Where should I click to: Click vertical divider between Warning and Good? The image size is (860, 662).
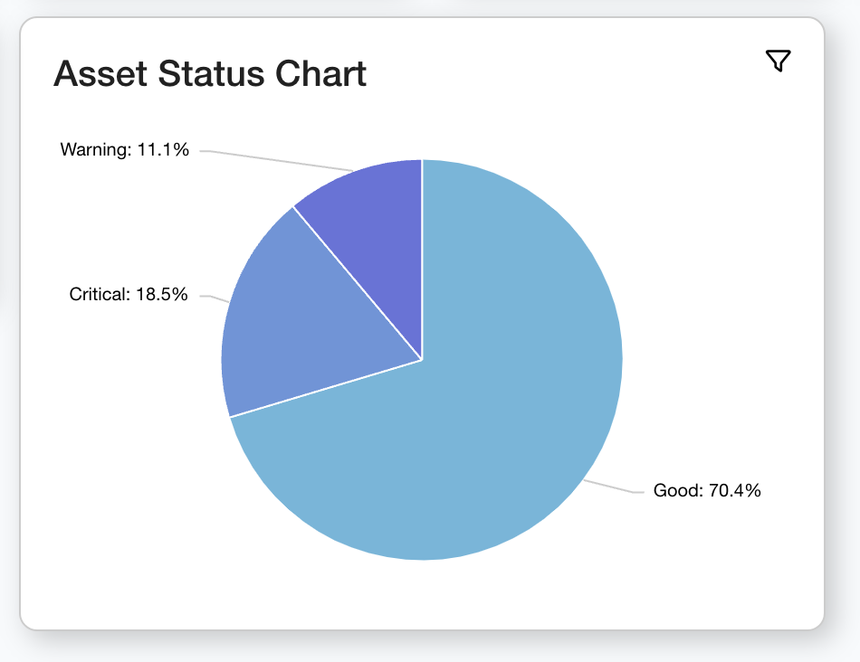pos(422,262)
